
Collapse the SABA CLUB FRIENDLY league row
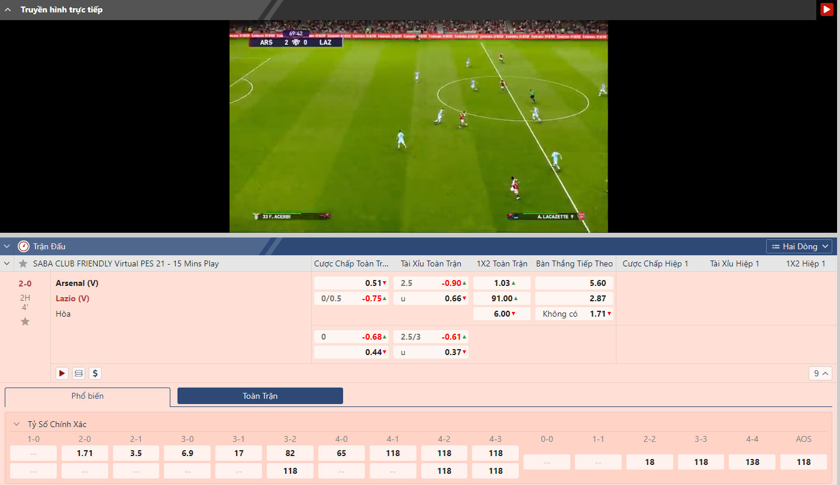[x=7, y=263]
